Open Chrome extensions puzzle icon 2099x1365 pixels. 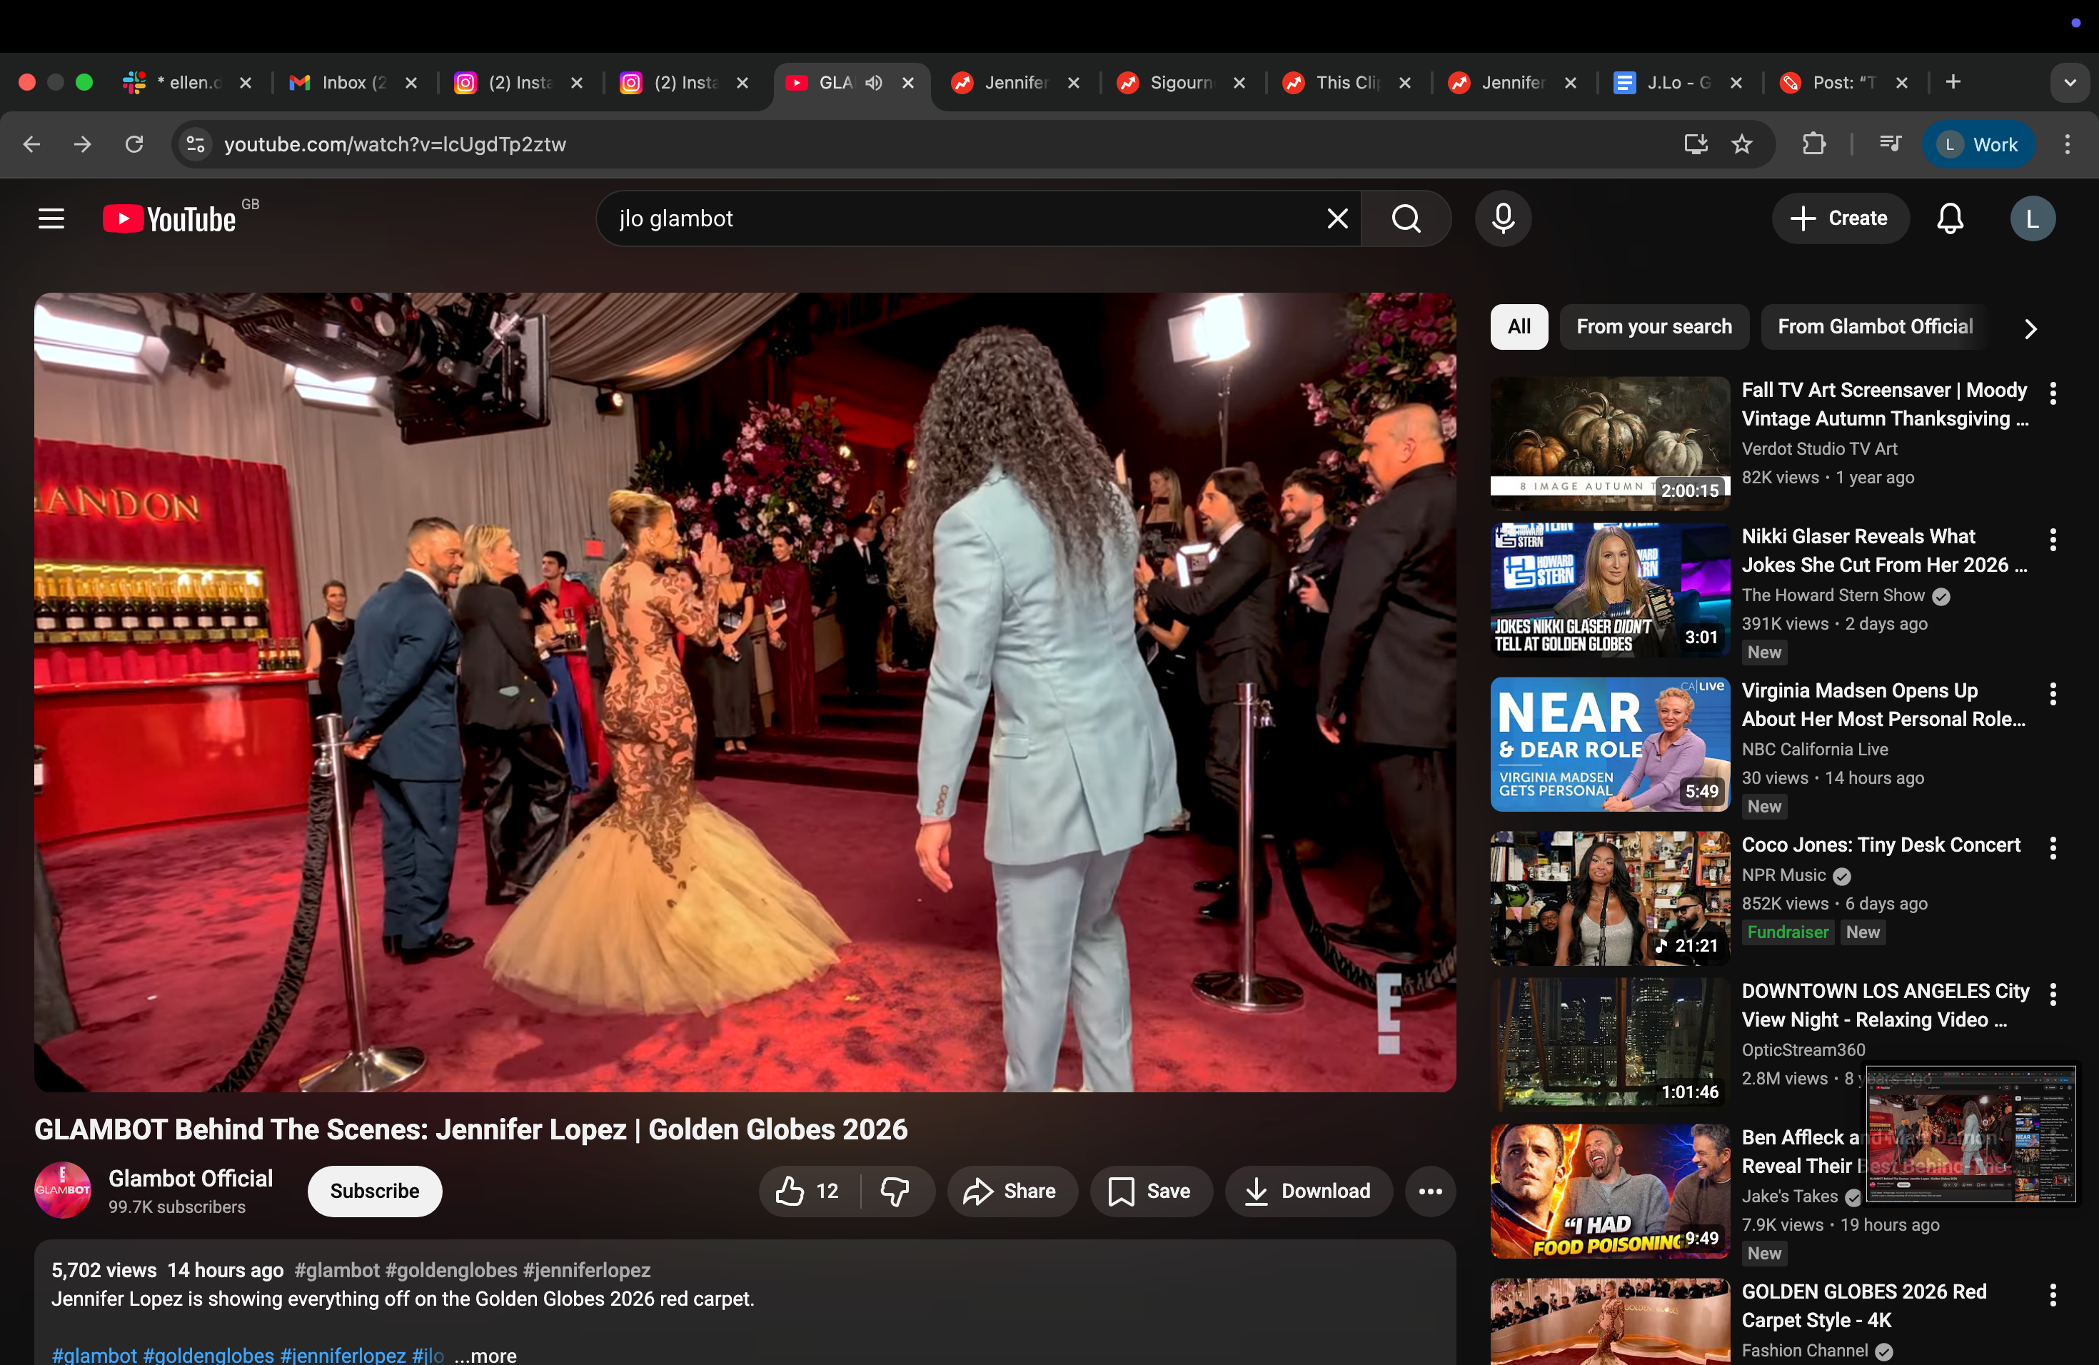pos(1813,143)
